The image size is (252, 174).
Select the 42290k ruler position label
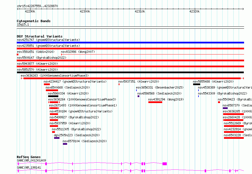(30, 11)
